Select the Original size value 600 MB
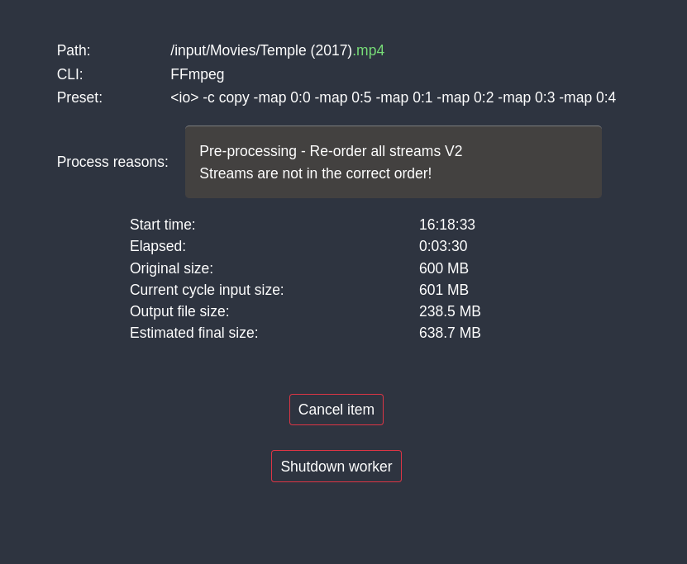The width and height of the screenshot is (687, 564). click(443, 268)
